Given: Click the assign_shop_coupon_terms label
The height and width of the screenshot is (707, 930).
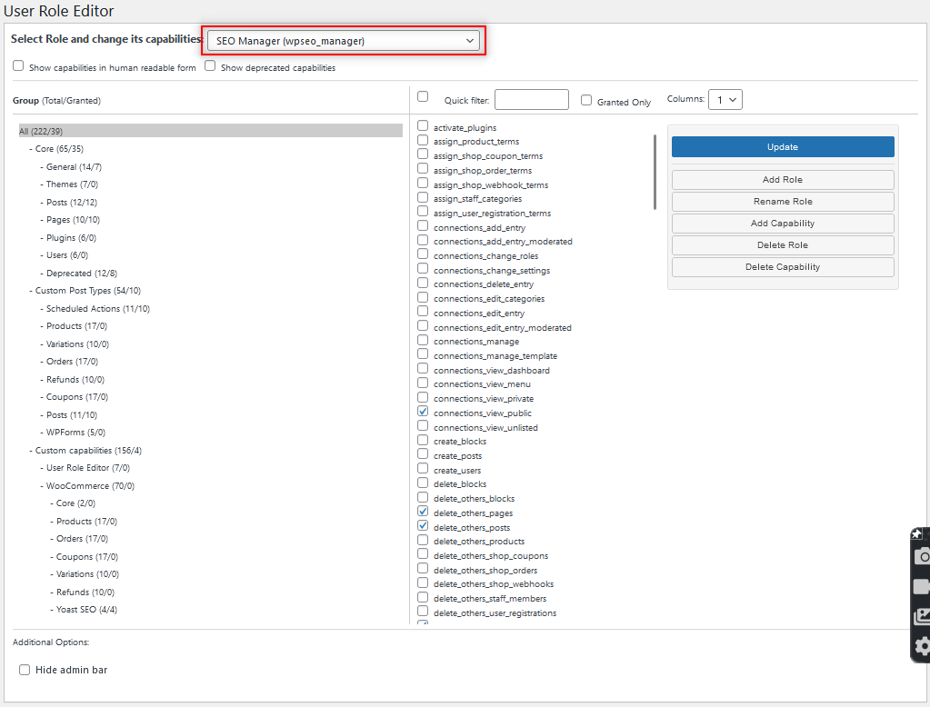Looking at the screenshot, I should (488, 156).
